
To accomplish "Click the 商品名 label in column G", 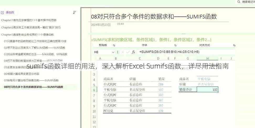I will click(x=184, y=79).
